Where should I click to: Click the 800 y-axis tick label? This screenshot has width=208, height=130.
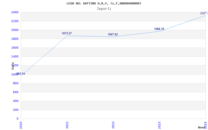(16, 83)
